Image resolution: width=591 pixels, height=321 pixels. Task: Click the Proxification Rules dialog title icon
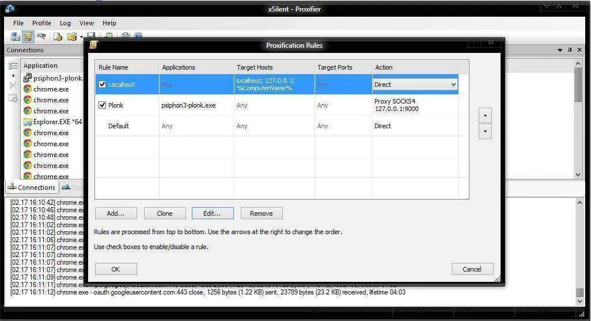click(x=93, y=45)
